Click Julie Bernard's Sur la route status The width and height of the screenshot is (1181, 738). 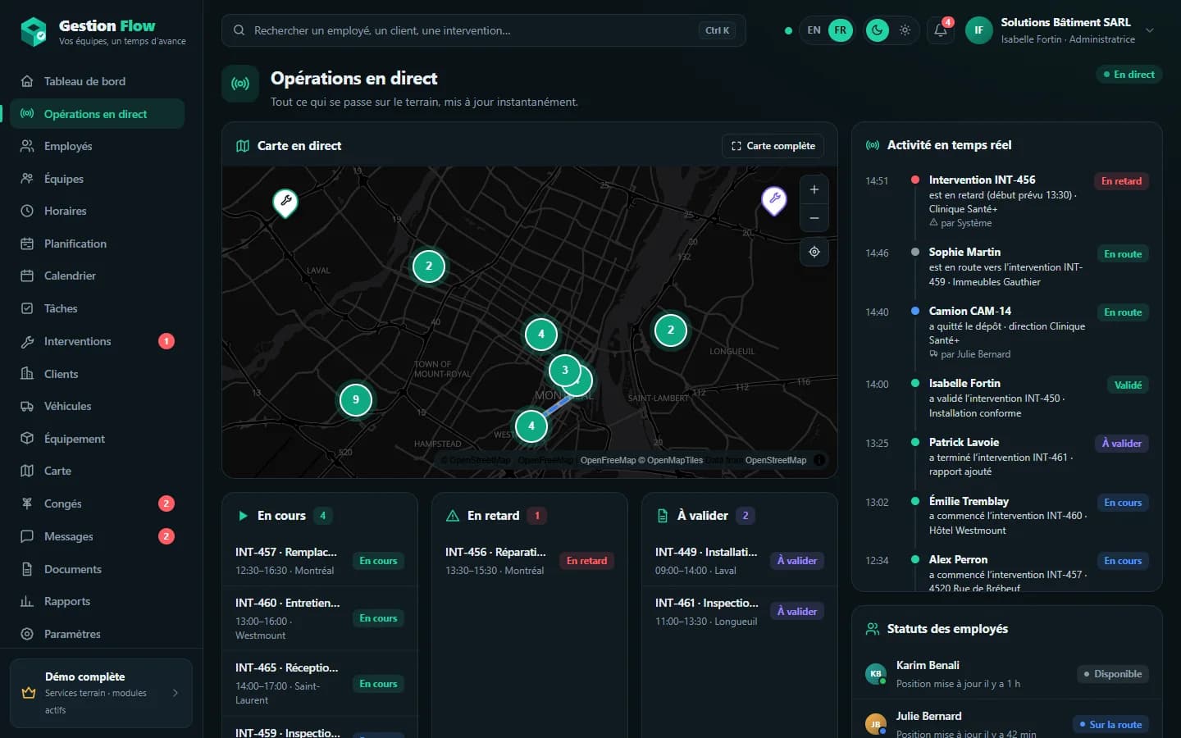click(x=1110, y=725)
